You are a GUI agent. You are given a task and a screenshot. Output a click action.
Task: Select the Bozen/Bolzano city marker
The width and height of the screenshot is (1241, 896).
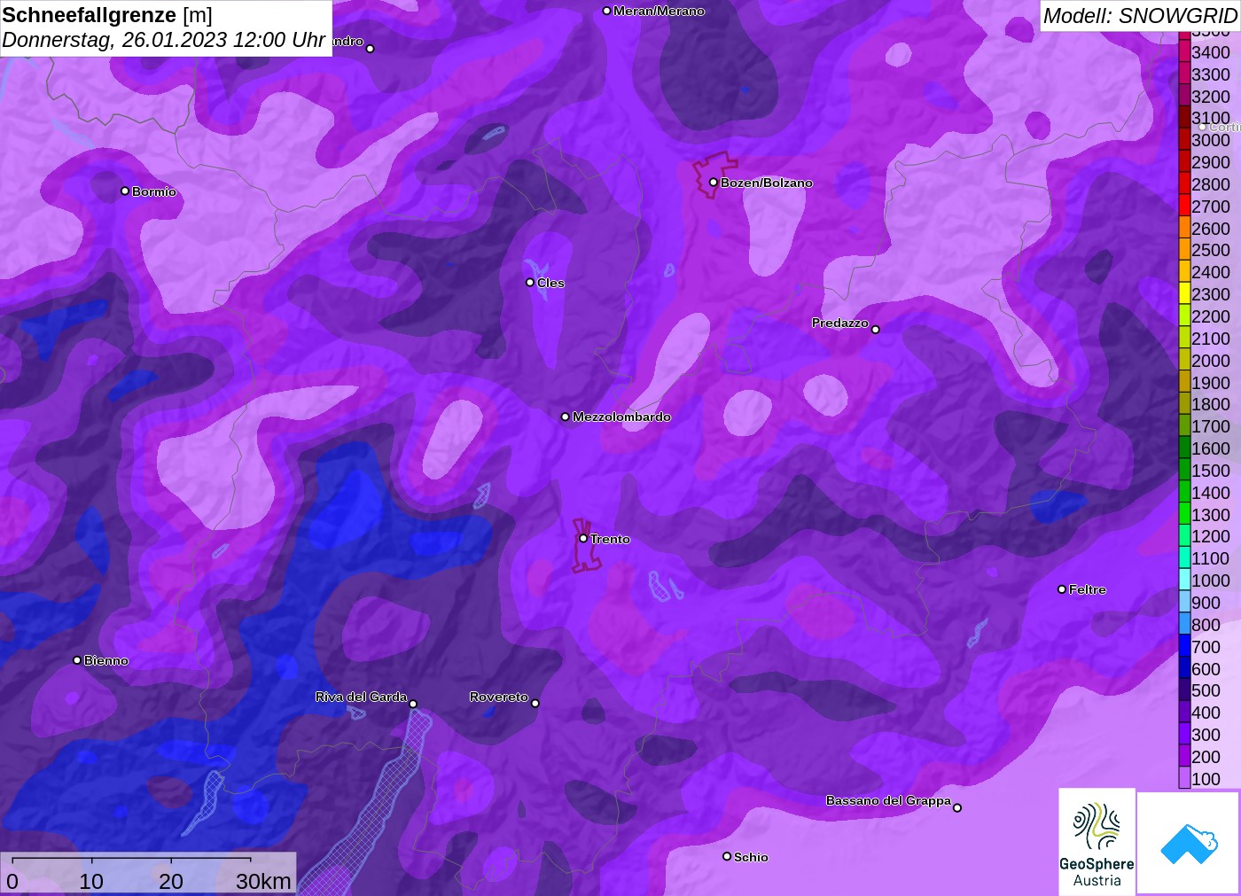(x=713, y=183)
